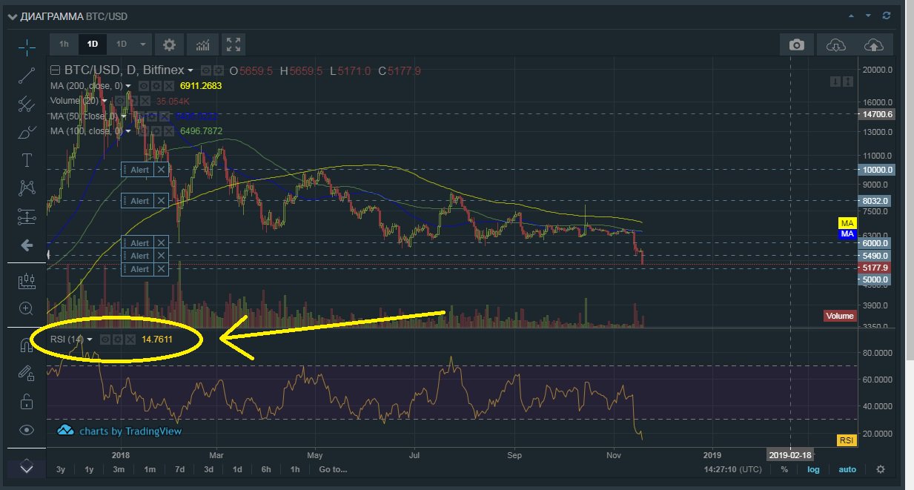Expand Volume (20) dropdown arrow
914x490 pixels.
[x=105, y=101]
